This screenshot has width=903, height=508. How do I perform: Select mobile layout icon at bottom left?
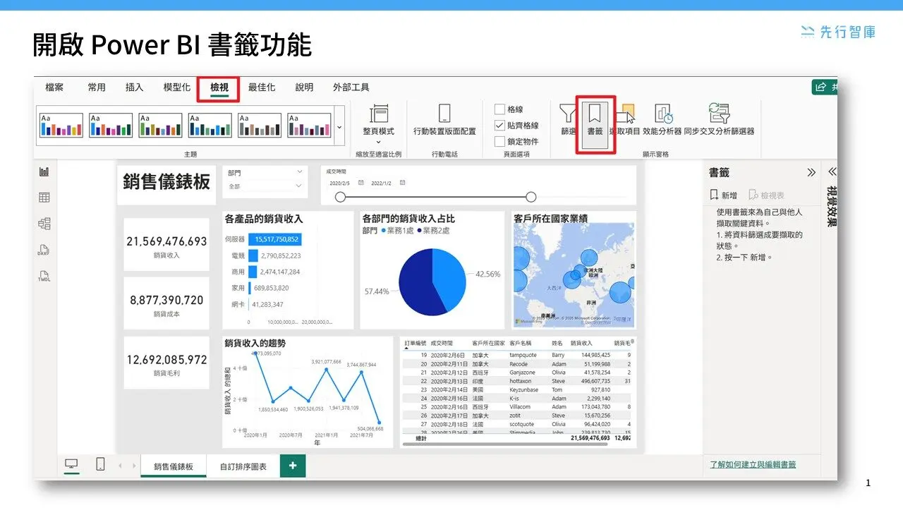[100, 465]
